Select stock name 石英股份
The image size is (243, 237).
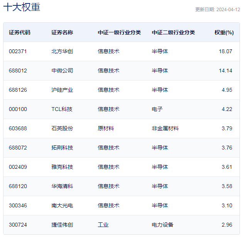click(62, 128)
